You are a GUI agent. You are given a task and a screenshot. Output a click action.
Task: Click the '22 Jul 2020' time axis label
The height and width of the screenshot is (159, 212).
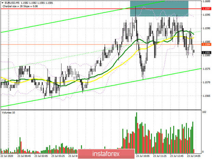[x=7, y=156]
